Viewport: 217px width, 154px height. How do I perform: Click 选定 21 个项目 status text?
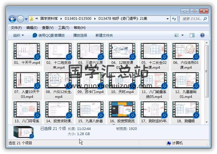click(x=20, y=143)
